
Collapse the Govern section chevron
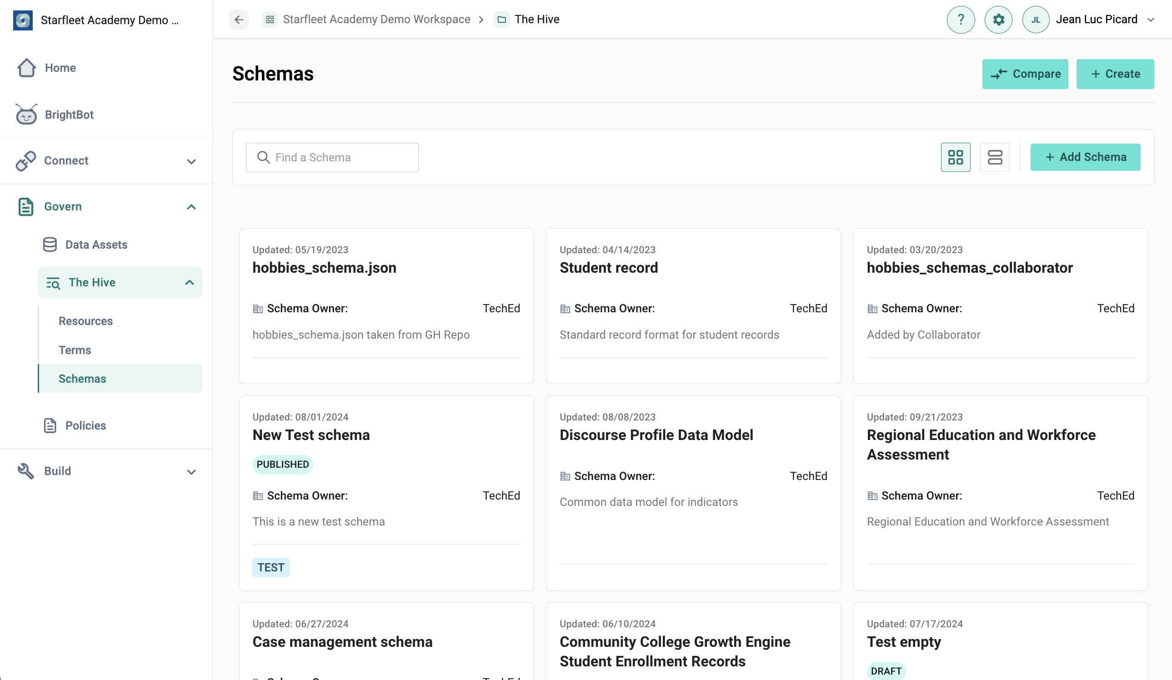point(191,207)
